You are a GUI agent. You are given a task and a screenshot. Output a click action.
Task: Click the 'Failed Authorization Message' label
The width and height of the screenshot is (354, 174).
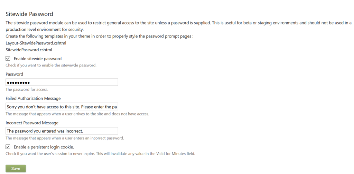coord(33,99)
